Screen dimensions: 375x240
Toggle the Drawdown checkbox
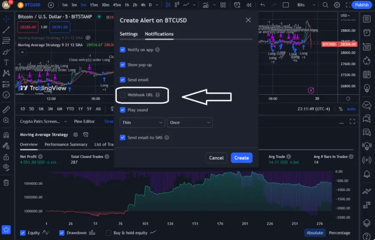coord(62,233)
